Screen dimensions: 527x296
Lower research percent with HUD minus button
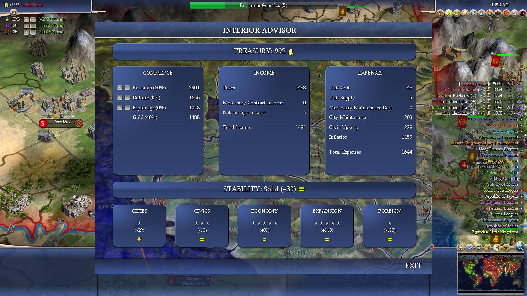pos(33,20)
